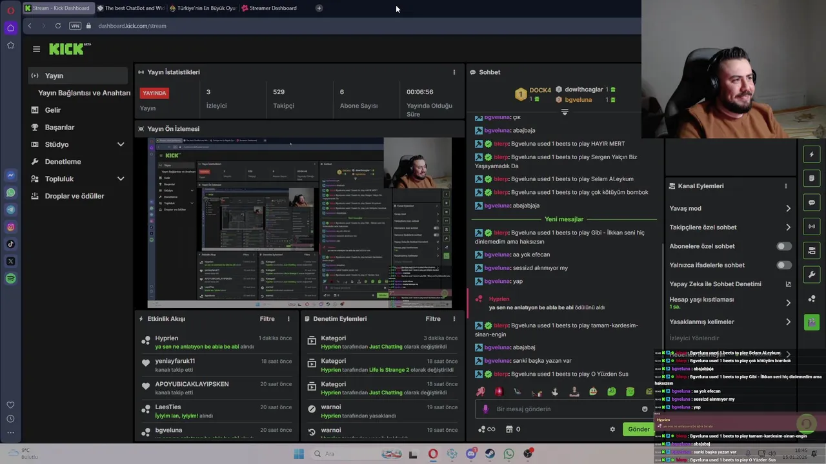The width and height of the screenshot is (826, 464).
Task: Open Yayın Bağlantısı ve Anahtarı page
Action: 84,93
